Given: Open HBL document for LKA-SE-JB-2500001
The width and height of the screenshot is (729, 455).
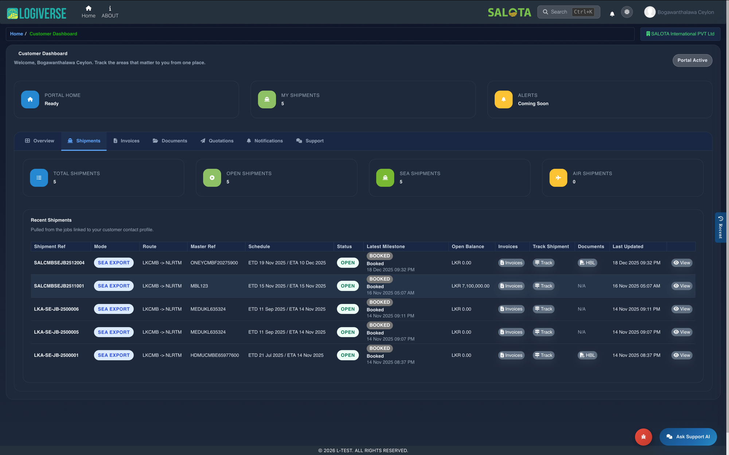Looking at the screenshot, I should pyautogui.click(x=587, y=355).
